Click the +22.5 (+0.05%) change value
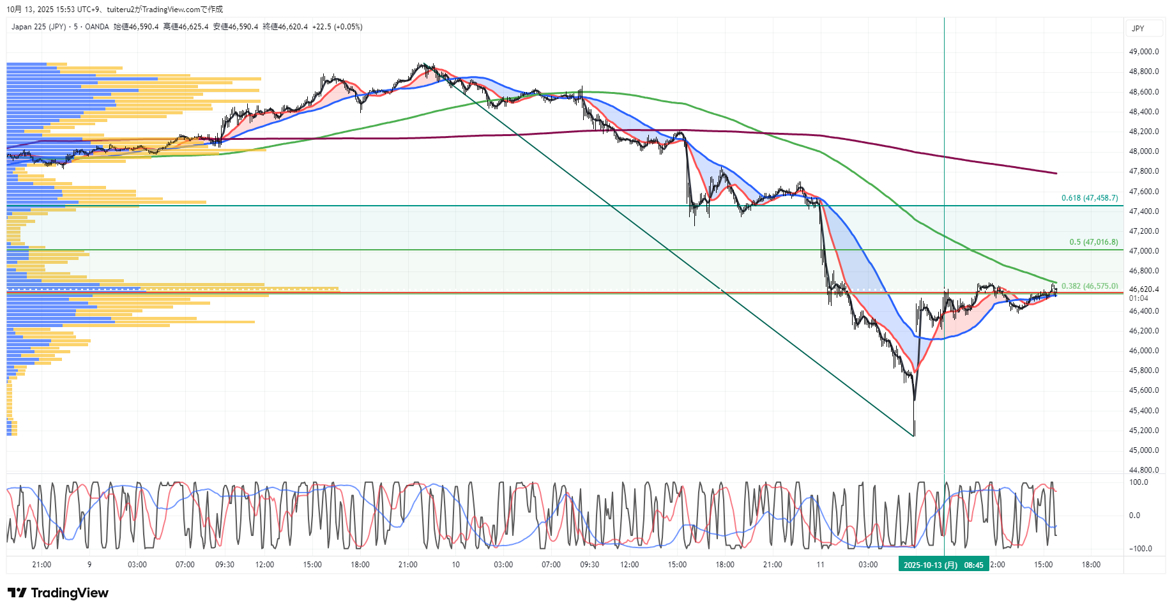 337,27
